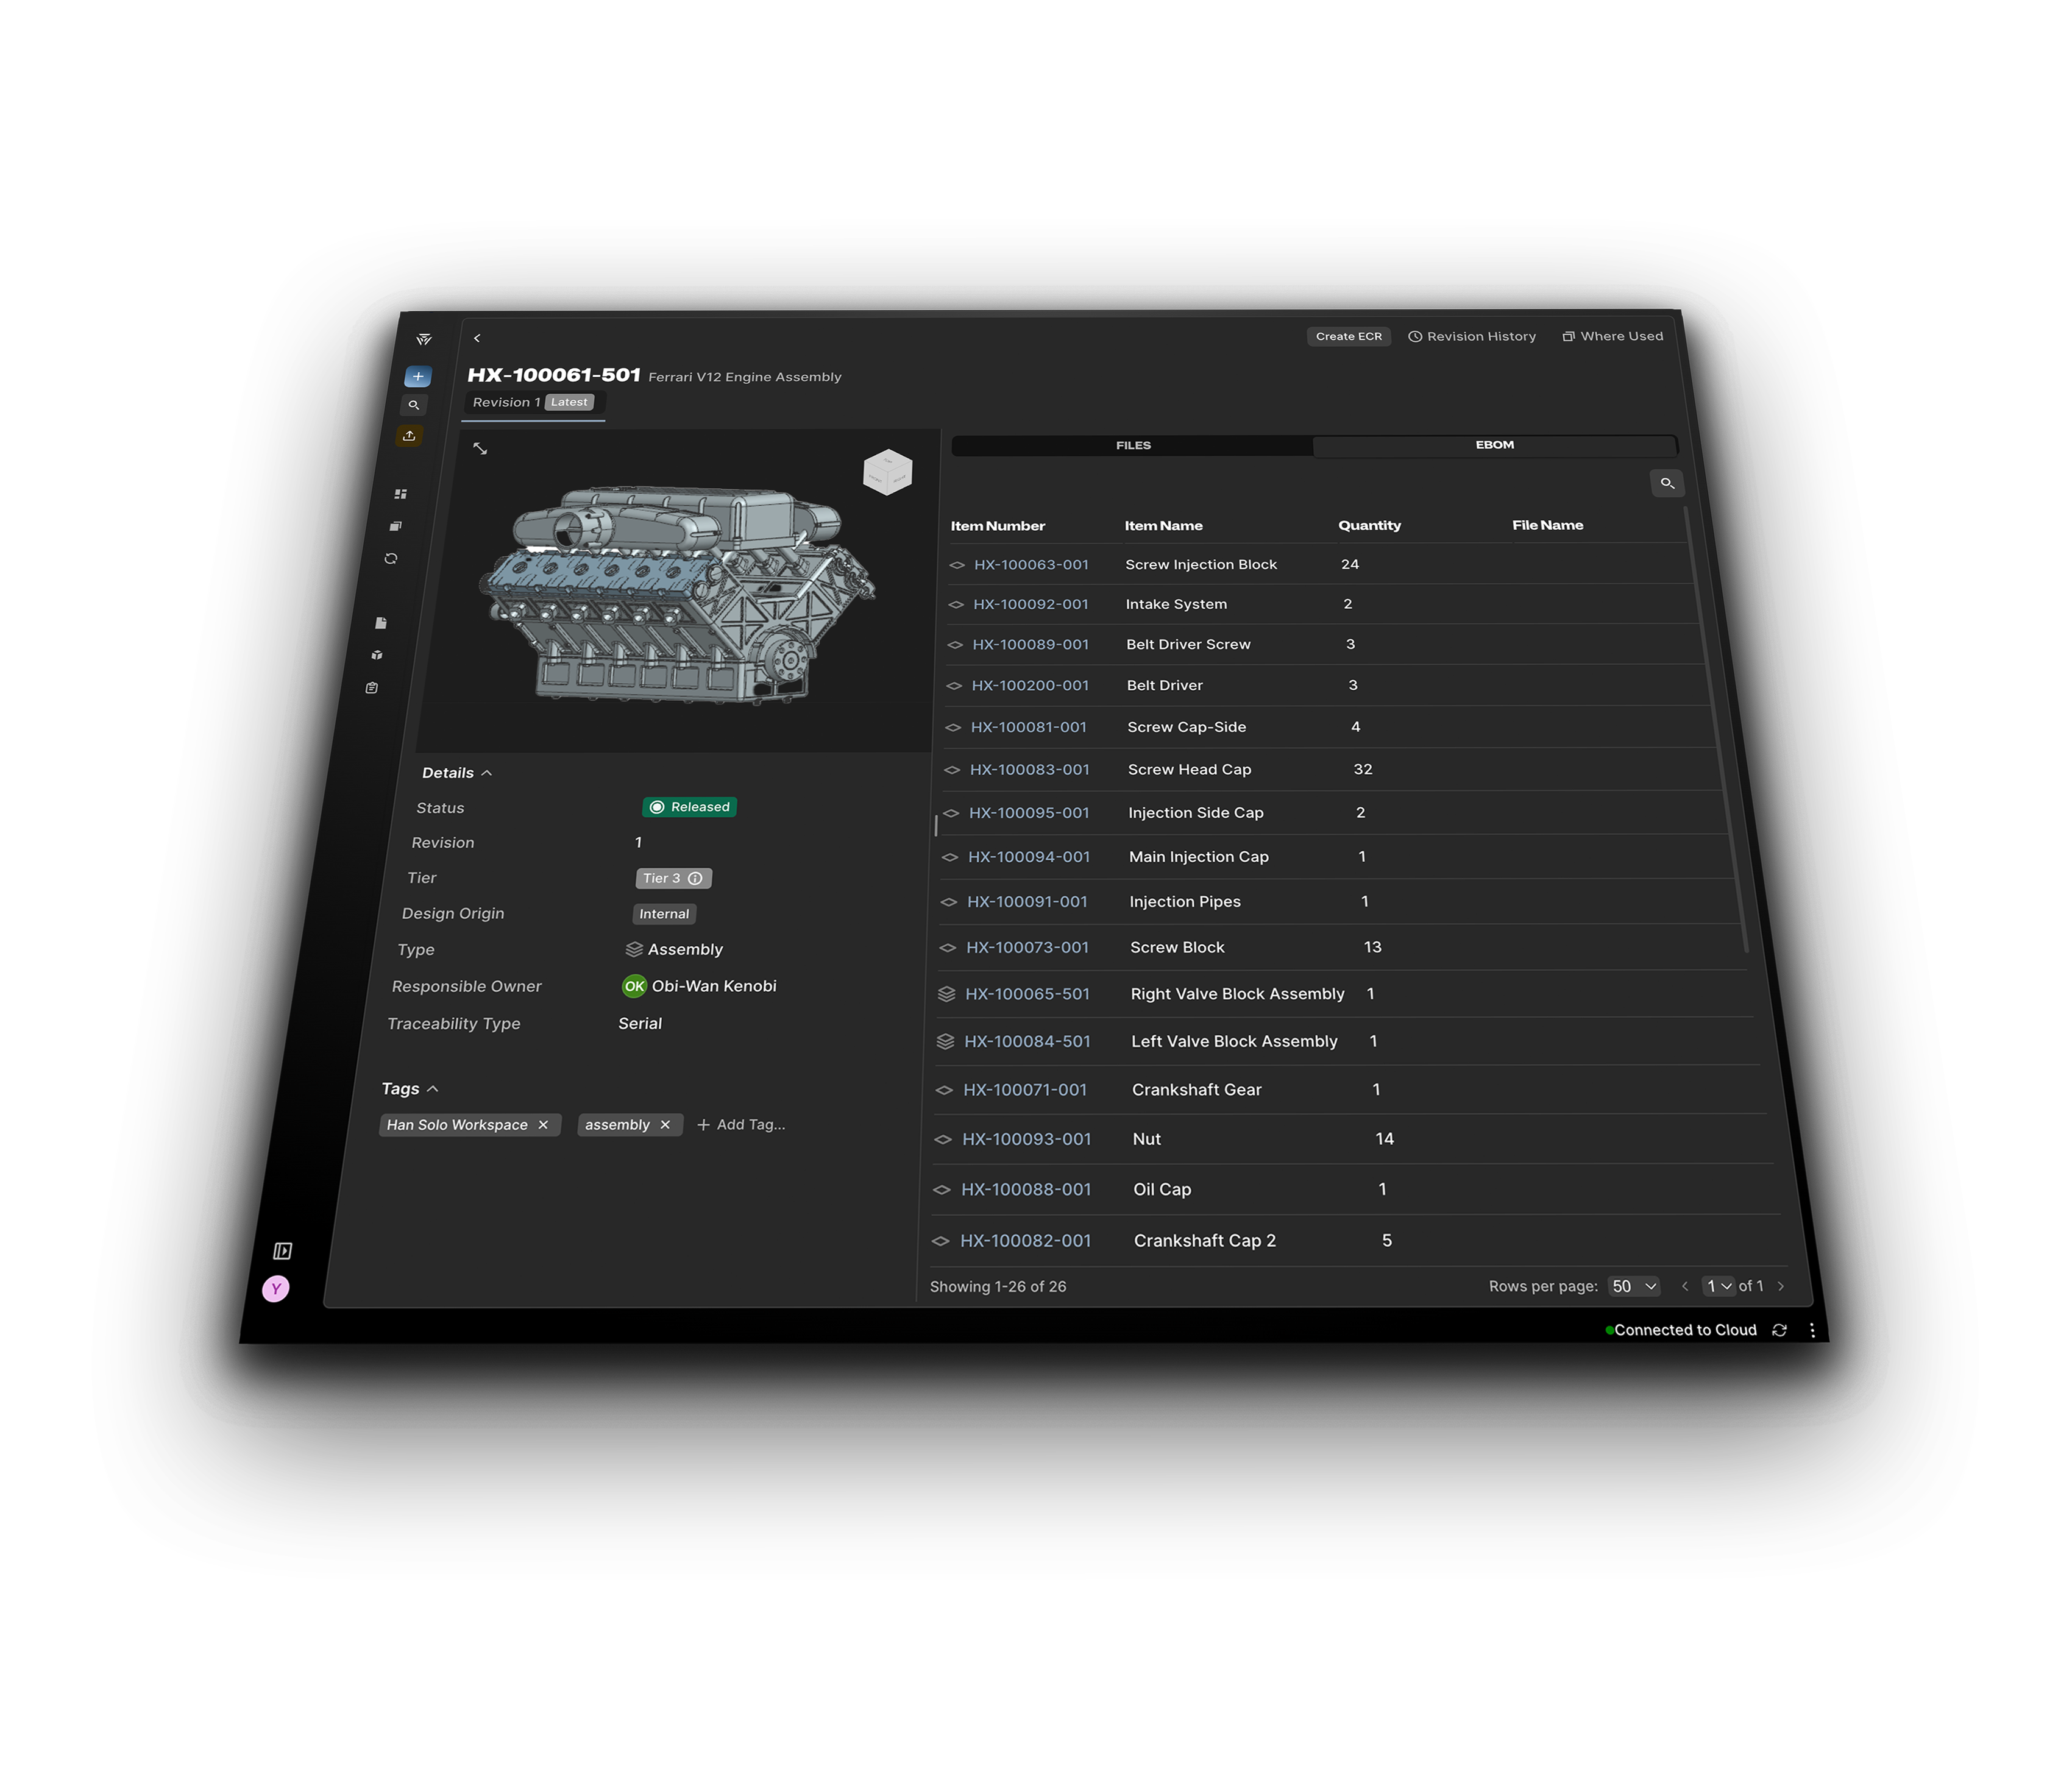Select the 3D parts icon in the sidebar
The image size is (2072, 1769).
click(x=377, y=655)
